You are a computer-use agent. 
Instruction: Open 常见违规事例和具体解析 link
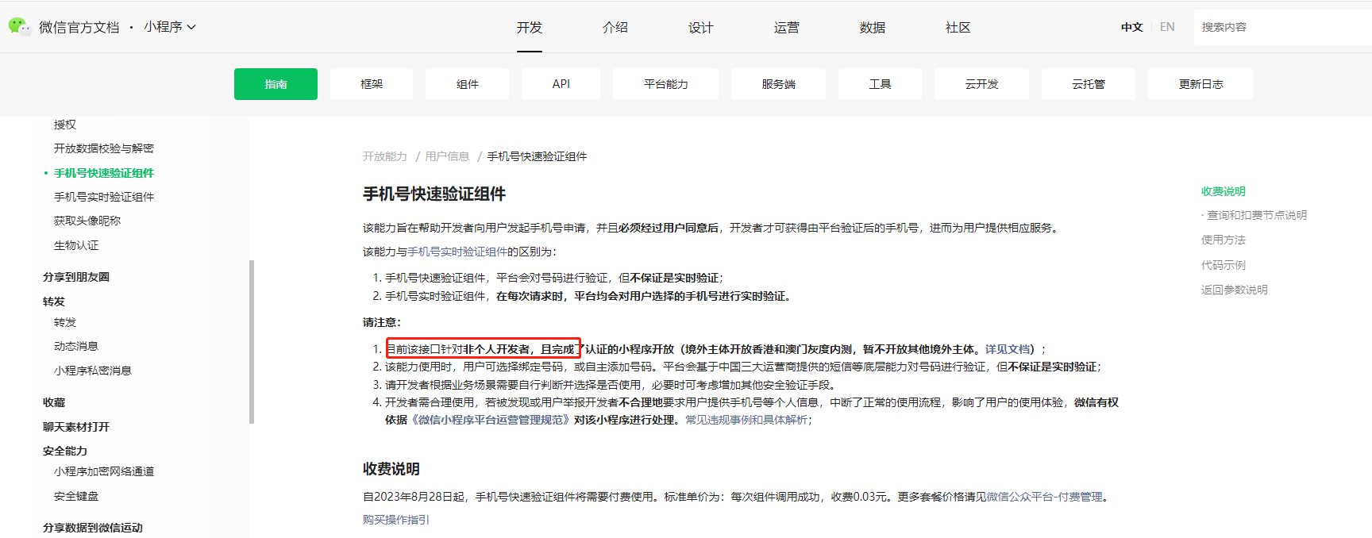click(746, 420)
